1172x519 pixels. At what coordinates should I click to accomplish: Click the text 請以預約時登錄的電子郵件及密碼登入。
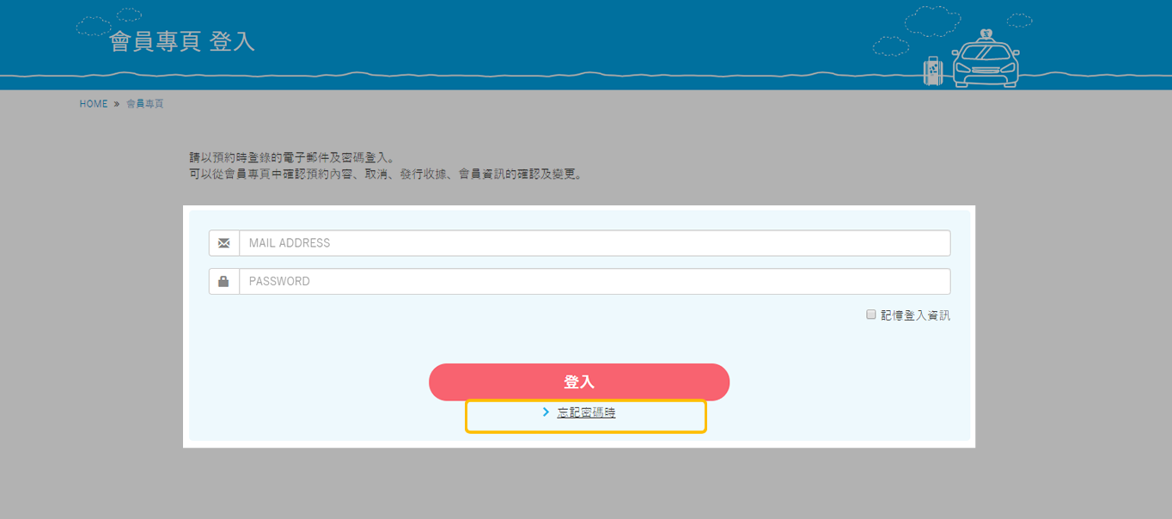pyautogui.click(x=292, y=158)
